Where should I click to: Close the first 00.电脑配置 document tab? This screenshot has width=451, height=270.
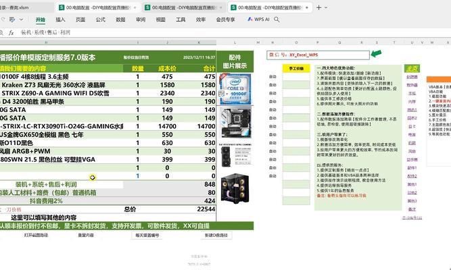click(135, 7)
